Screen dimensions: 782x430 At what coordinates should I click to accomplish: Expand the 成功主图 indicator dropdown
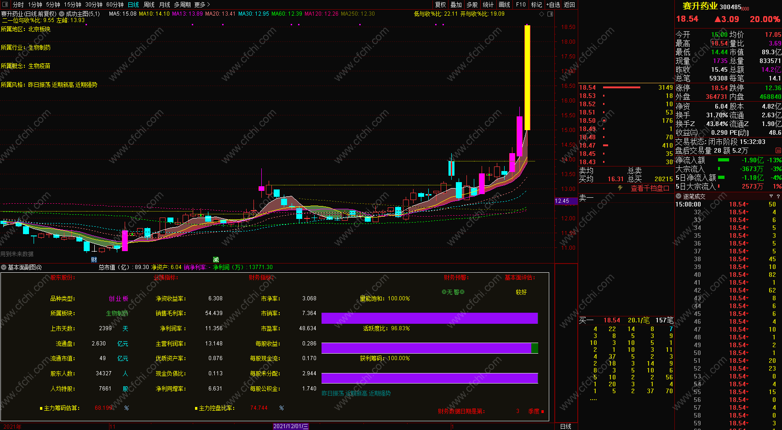(62, 14)
